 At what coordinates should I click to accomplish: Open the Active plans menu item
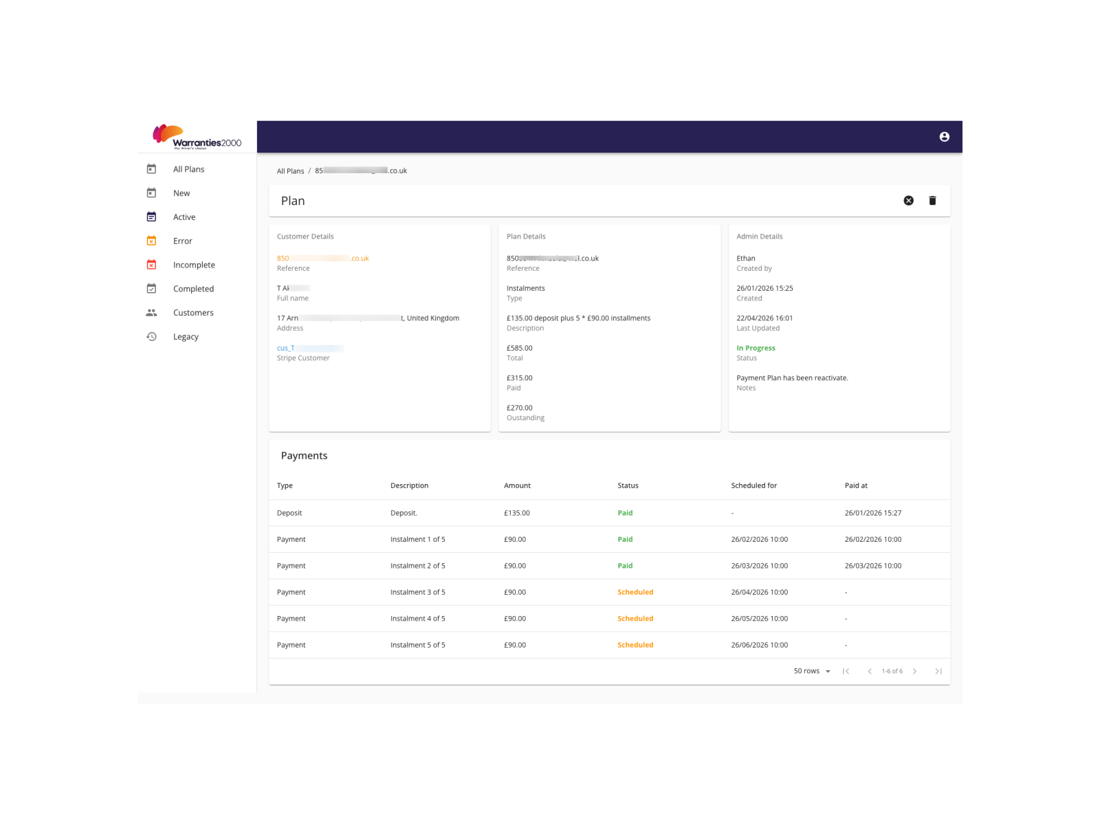click(x=184, y=217)
